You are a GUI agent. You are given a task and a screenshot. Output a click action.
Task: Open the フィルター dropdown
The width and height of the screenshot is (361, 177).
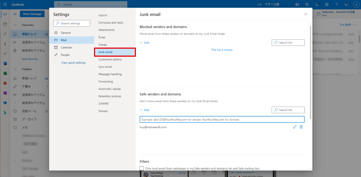point(348,25)
